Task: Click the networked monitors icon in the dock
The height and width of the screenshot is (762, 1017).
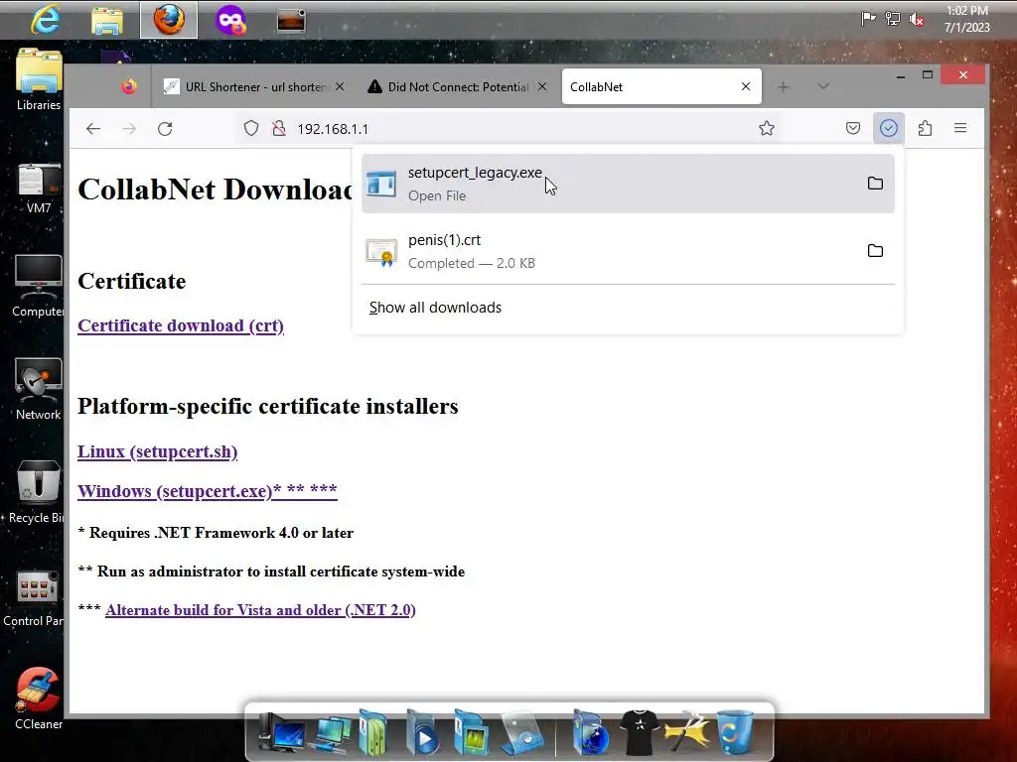Action: 333,733
